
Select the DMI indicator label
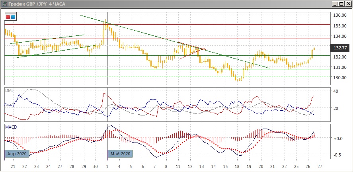(x=9, y=90)
